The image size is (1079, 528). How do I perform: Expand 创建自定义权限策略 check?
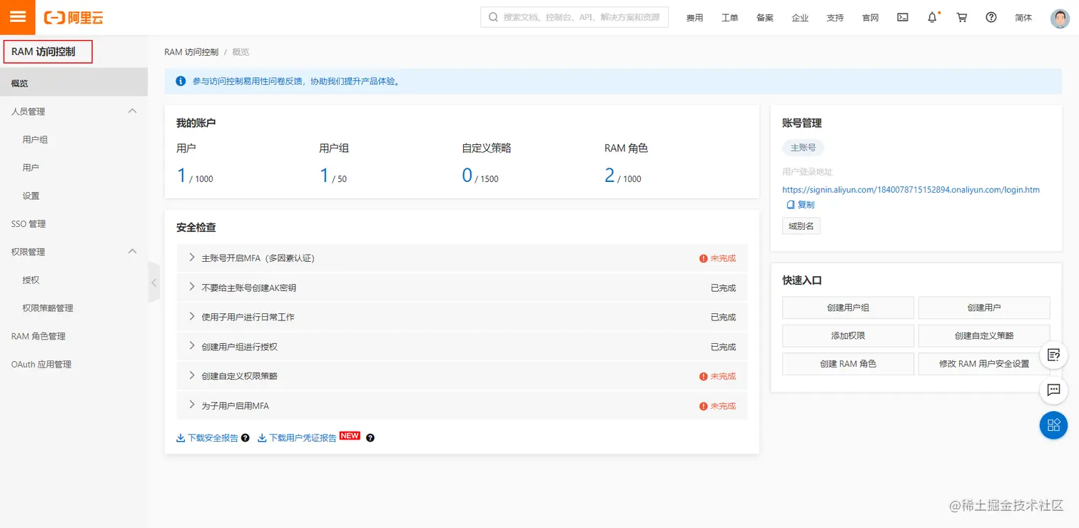[192, 375]
